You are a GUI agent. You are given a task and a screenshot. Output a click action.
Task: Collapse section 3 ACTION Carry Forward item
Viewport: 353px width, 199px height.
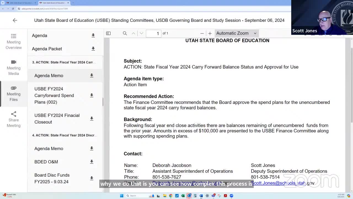click(x=64, y=62)
